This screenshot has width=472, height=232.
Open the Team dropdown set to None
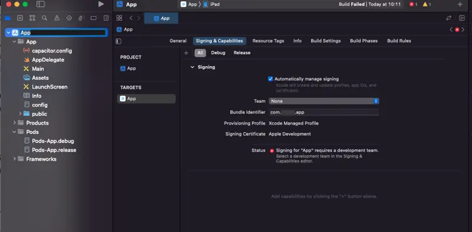coord(324,101)
